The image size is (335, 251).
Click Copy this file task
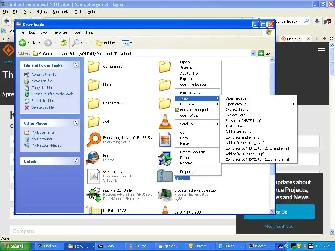coord(42,88)
